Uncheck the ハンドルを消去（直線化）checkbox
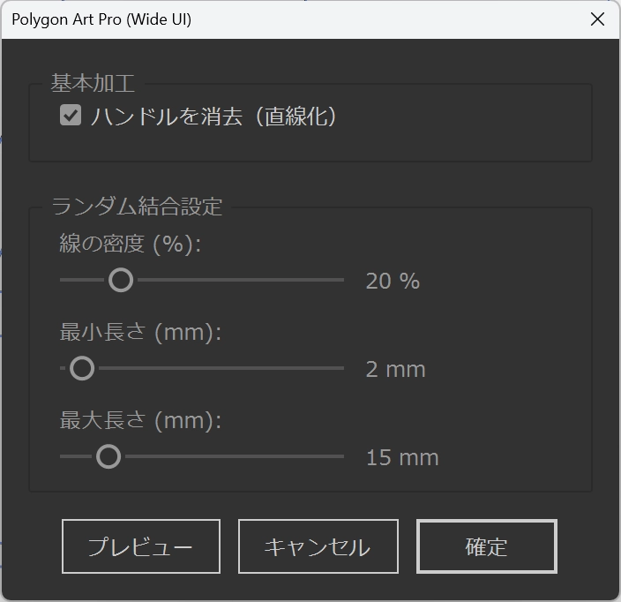 (x=71, y=116)
